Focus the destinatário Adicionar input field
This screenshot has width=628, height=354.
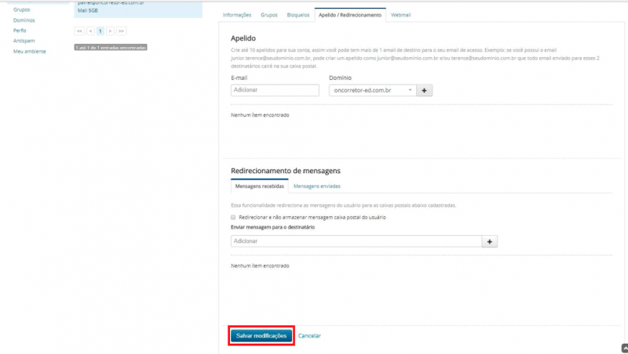click(x=356, y=241)
